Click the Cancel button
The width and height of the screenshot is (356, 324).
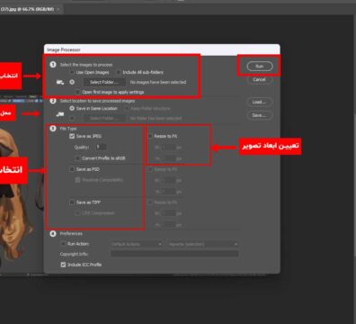(x=259, y=79)
